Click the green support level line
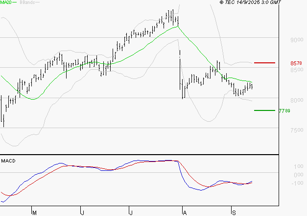Viewport: 307px width, 216px height. [264, 110]
